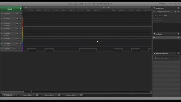The height and width of the screenshot is (102, 181).
Task: Collapse the Analyzers panel
Action: (x=154, y=34)
